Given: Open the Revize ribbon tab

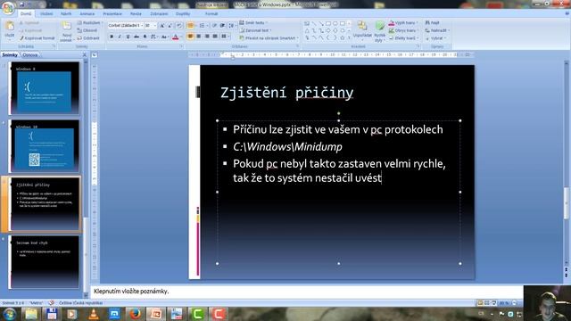Looking at the screenshot, I should [x=136, y=14].
